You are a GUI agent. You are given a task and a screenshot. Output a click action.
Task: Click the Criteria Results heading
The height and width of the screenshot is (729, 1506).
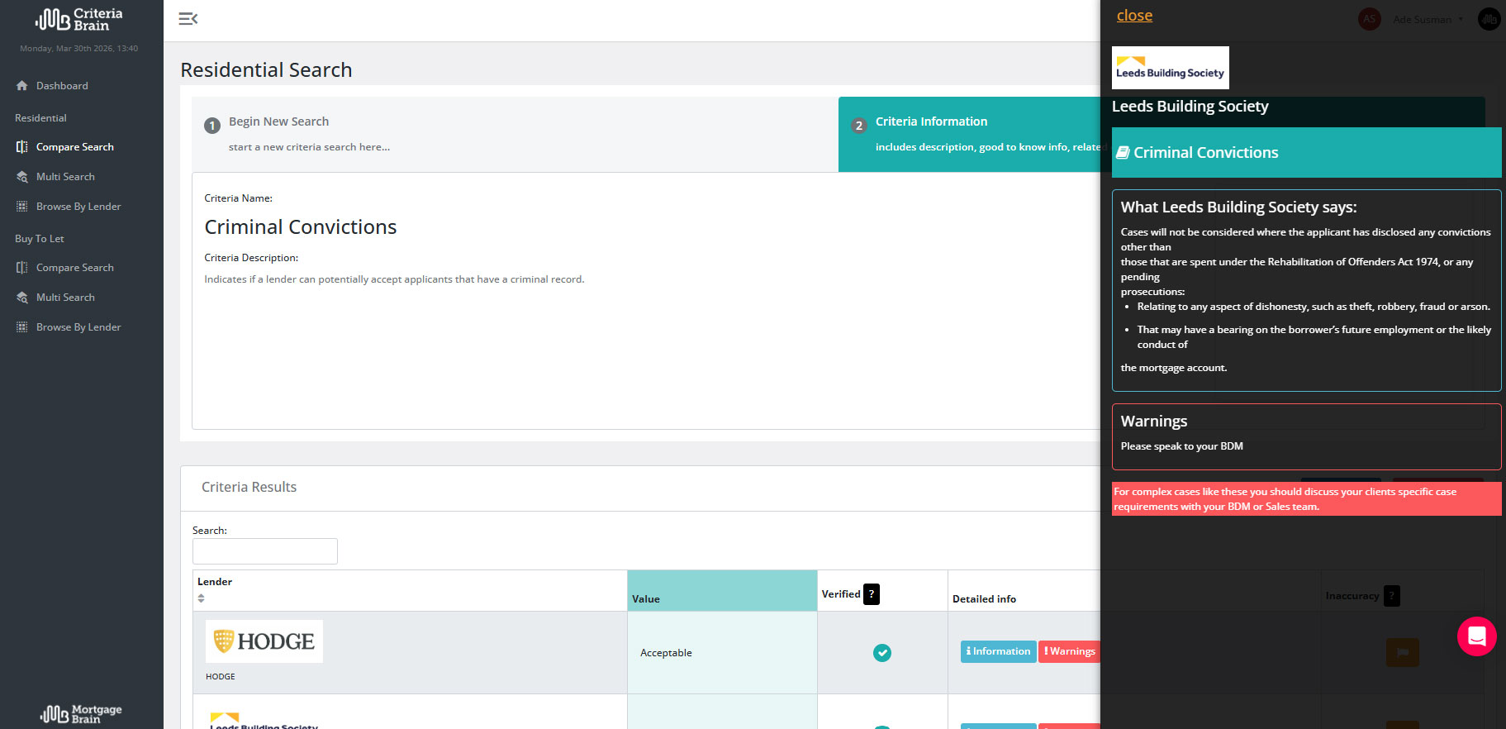(x=249, y=487)
